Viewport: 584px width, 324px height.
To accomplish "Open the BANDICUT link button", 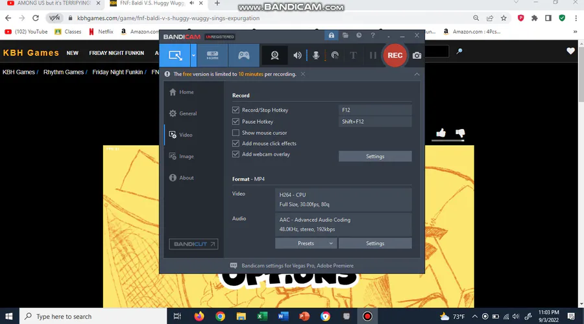I will 193,244.
